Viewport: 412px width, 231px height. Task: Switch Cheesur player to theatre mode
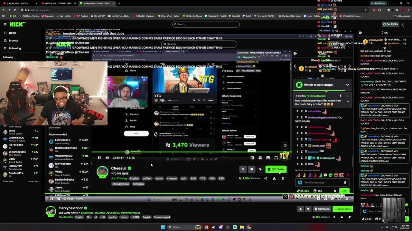point(268,158)
